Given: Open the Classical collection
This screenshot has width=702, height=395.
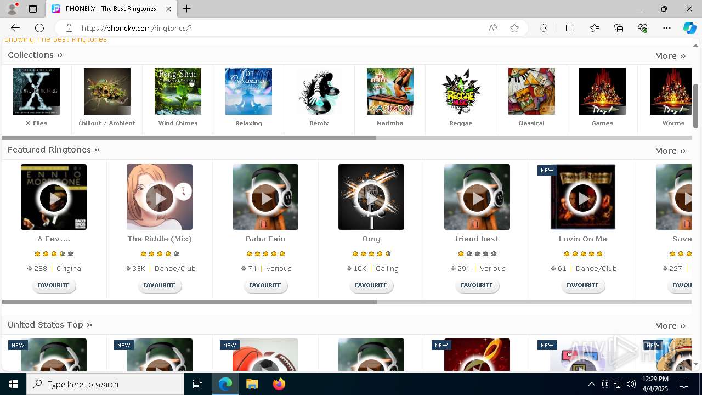Looking at the screenshot, I should coord(531,91).
